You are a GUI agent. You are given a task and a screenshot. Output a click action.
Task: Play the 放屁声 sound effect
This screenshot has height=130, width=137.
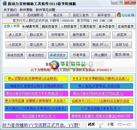[122, 35]
